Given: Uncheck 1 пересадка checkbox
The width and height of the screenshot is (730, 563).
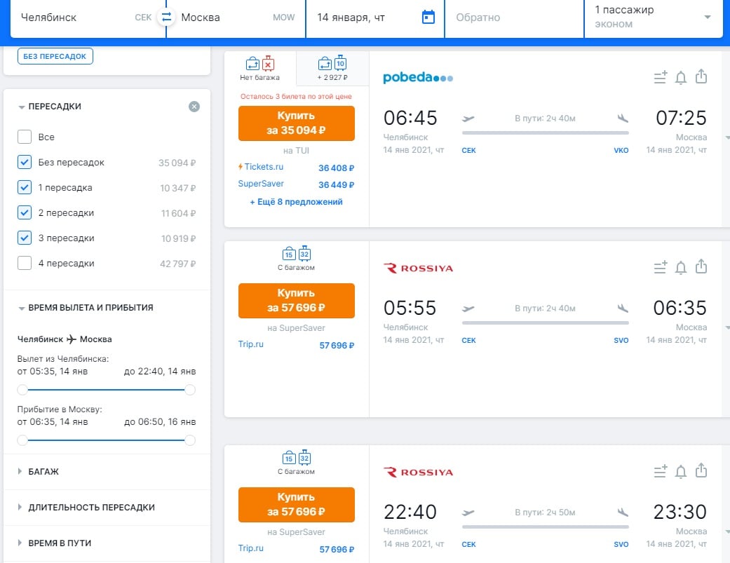Looking at the screenshot, I should [25, 187].
